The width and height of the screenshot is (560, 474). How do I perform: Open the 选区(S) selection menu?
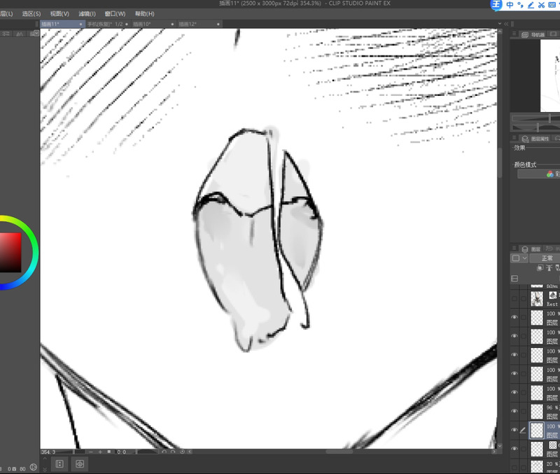pyautogui.click(x=31, y=14)
